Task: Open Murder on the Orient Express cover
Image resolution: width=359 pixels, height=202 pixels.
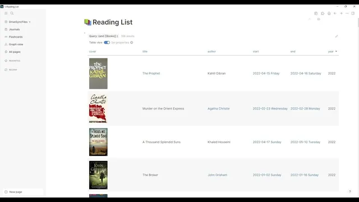Action: [x=98, y=108]
